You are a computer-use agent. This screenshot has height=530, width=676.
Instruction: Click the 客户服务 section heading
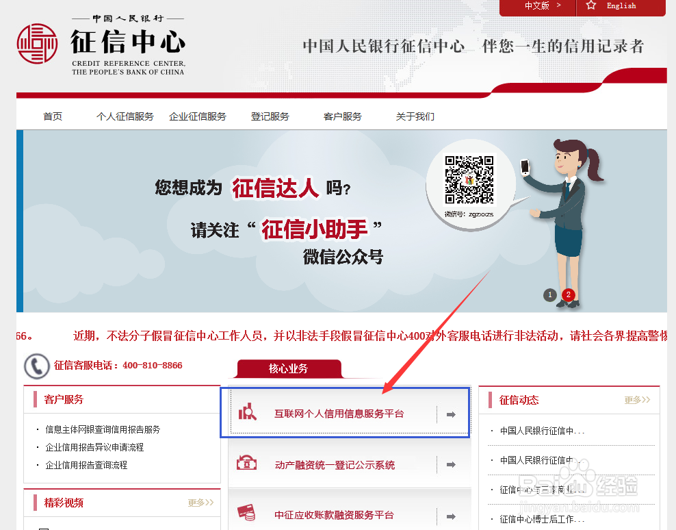(x=64, y=399)
